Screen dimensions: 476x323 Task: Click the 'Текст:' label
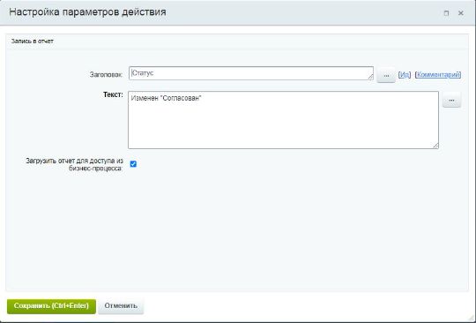(x=113, y=94)
